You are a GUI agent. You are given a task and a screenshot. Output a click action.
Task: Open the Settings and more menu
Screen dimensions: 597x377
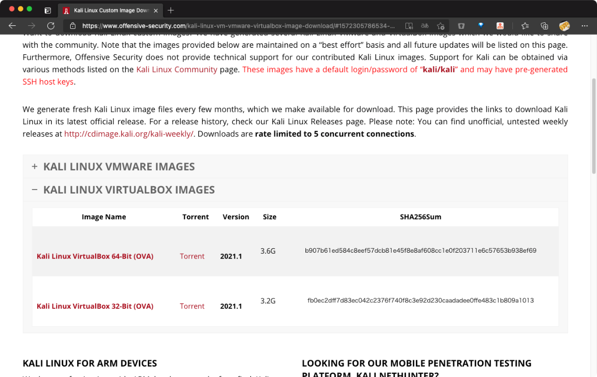pyautogui.click(x=584, y=26)
